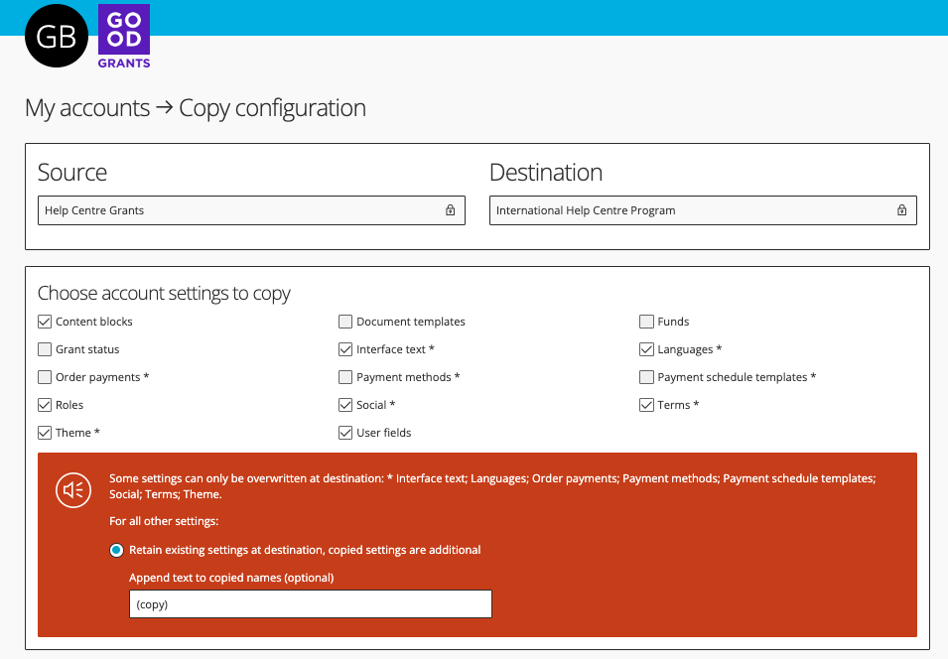Open the Good Grants logo
Screen dimensions: 948x659
coord(124,37)
